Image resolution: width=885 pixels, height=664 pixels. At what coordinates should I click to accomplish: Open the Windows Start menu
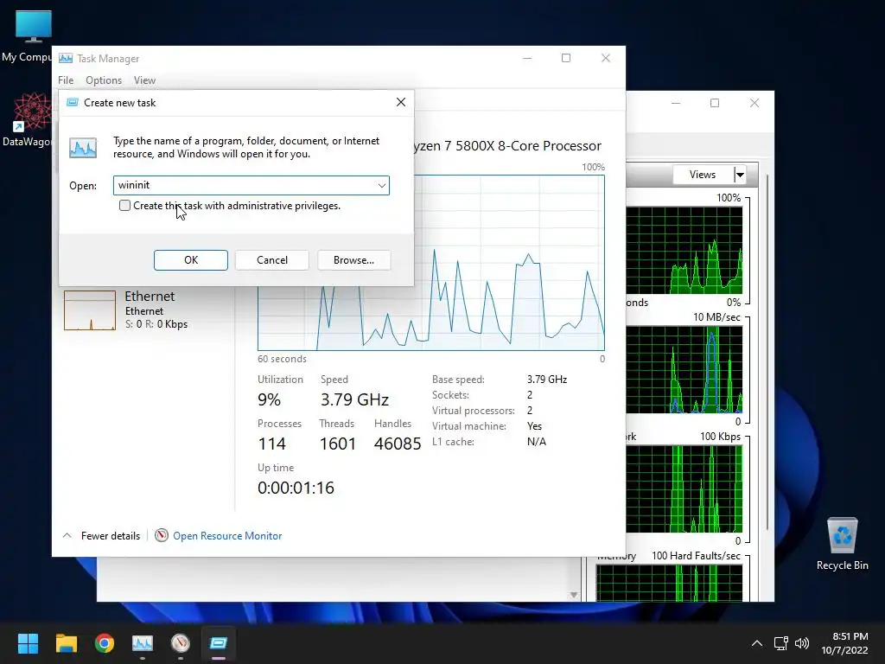click(x=28, y=643)
